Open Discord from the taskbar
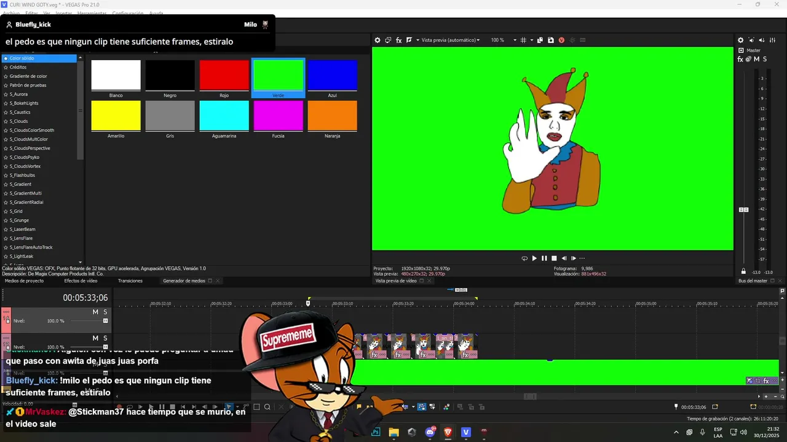This screenshot has width=787, height=442. [x=430, y=432]
